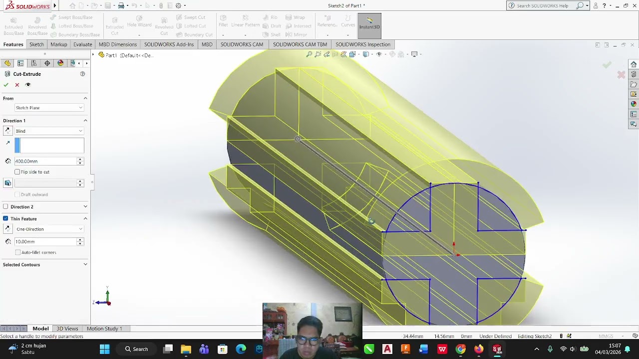Click the Zoom to Area icon
The height and width of the screenshot is (359, 639).
pos(318,54)
